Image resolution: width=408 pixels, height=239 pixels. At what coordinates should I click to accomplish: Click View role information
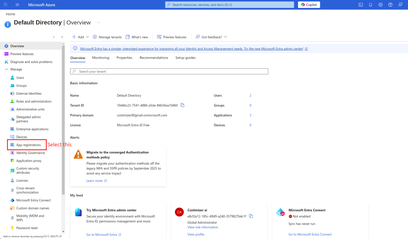click(x=203, y=227)
